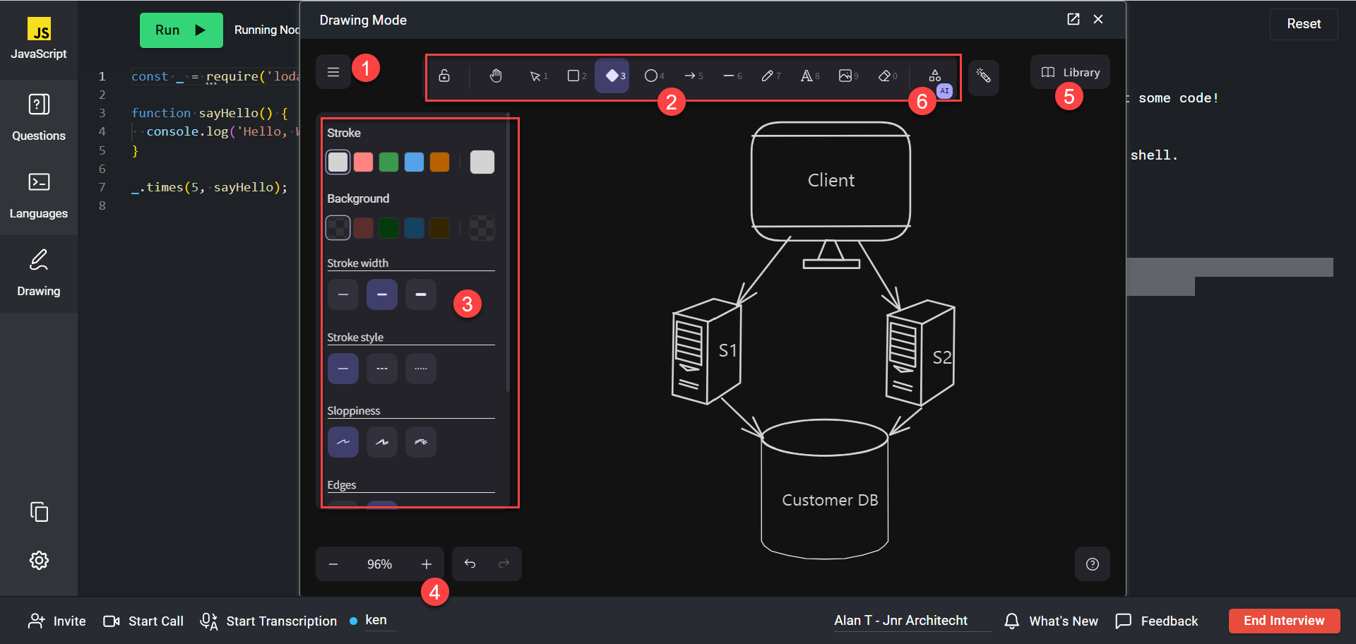Click the zoom in plus button
Screen dimensions: 1356x644
426,564
